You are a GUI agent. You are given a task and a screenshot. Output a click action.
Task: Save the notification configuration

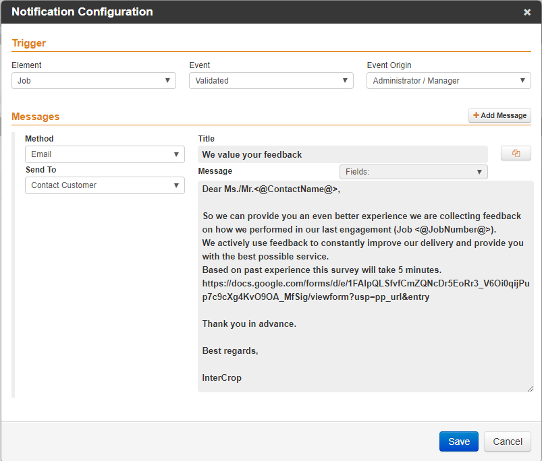pos(459,441)
